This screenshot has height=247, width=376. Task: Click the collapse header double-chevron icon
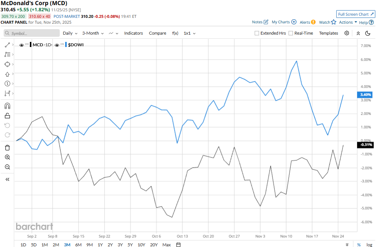[358, 33]
